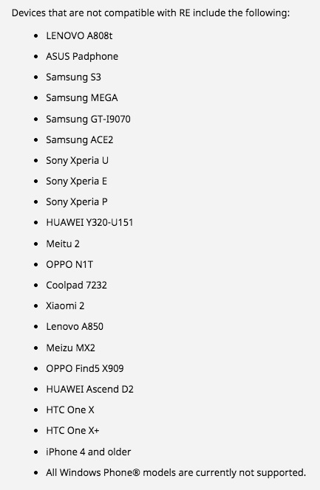The width and height of the screenshot is (320, 490).
Task: Click the LENOVO A808t list item
Action: (x=79, y=35)
